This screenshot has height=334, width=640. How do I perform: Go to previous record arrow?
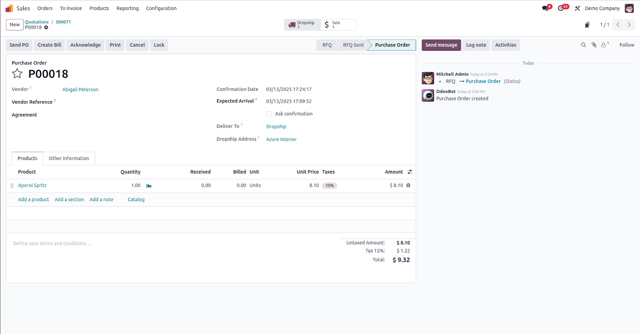coord(618,25)
